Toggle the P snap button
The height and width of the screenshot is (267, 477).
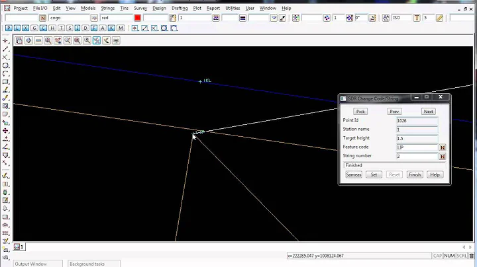(9, 28)
